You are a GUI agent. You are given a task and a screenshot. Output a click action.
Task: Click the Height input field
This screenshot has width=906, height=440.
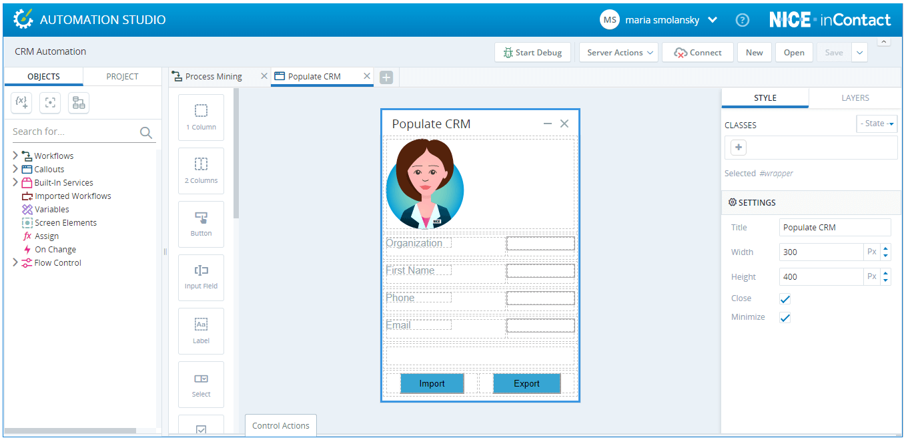click(822, 277)
